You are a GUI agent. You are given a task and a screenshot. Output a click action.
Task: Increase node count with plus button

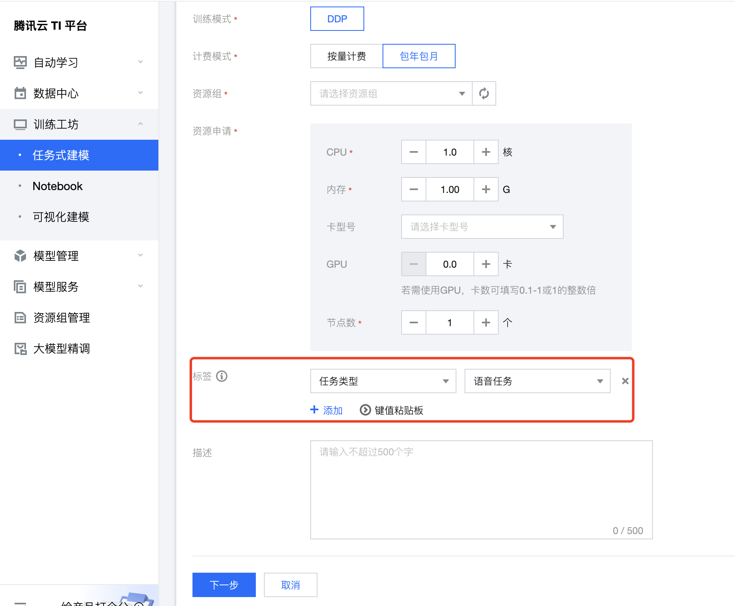(486, 322)
